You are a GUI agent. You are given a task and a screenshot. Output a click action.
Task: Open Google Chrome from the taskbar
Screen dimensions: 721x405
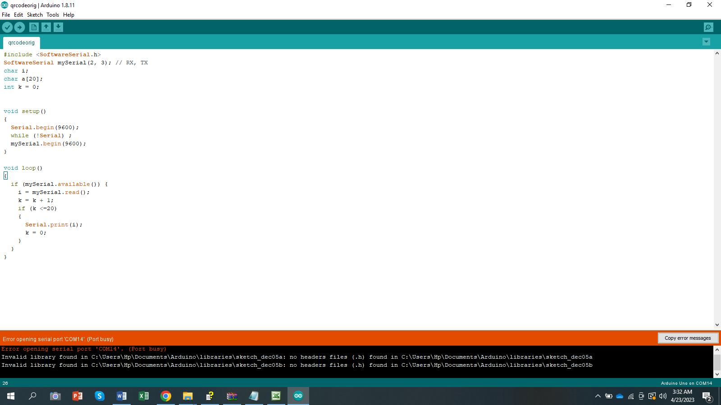tap(165, 396)
